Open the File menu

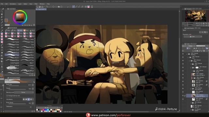(x=2, y=4)
